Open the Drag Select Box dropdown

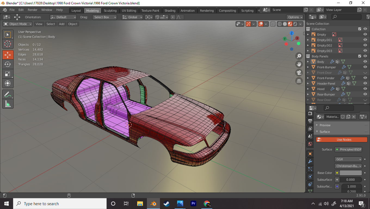pos(104,17)
